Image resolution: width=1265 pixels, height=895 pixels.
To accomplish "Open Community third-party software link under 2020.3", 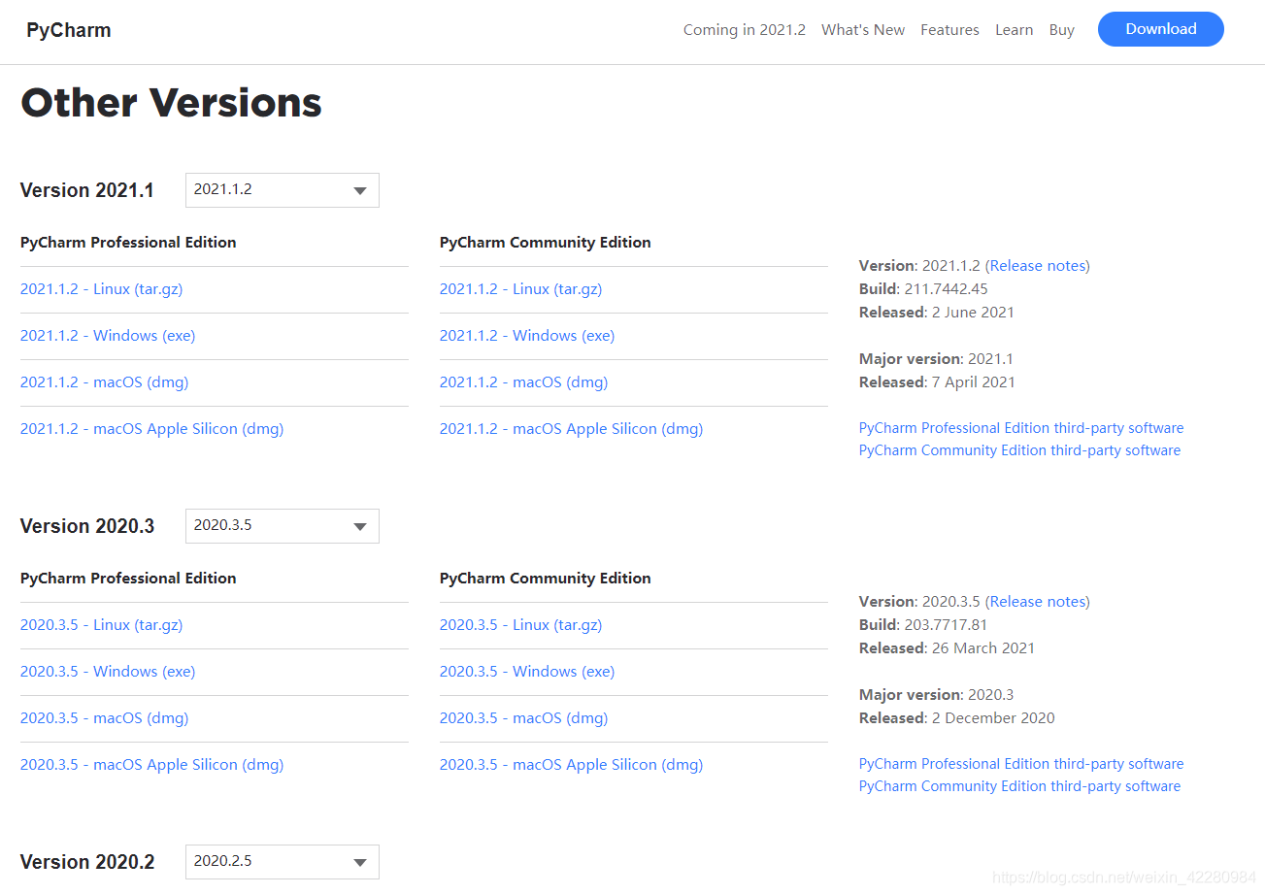I will pos(1020,786).
